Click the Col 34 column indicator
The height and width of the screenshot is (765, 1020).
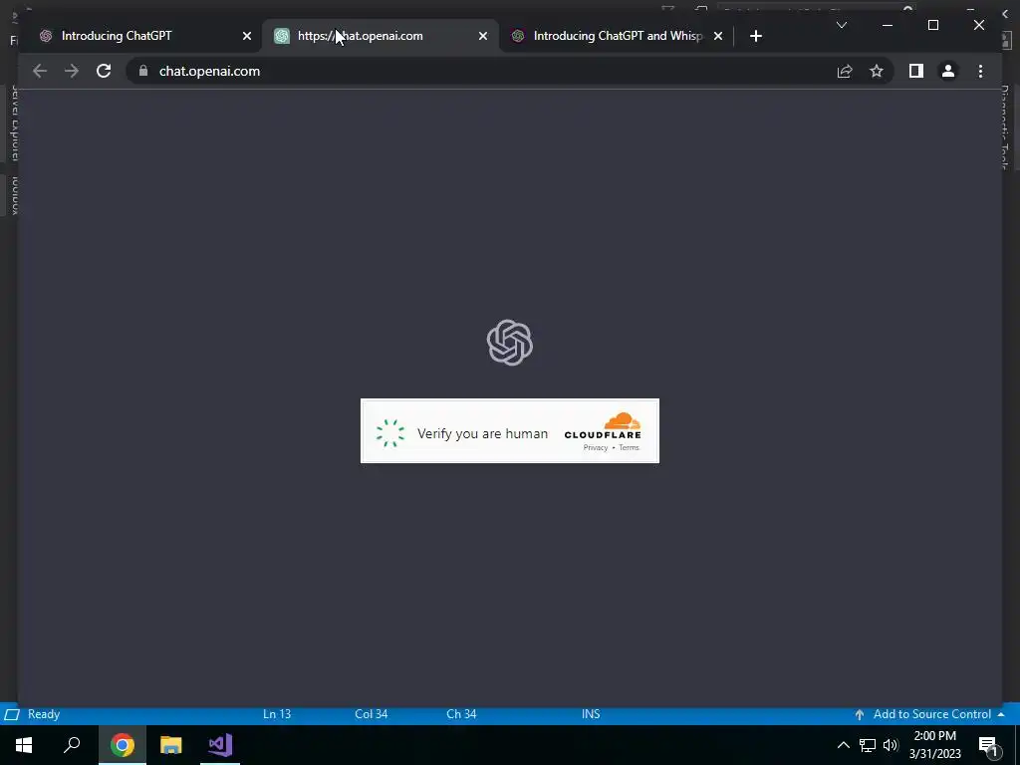pyautogui.click(x=371, y=714)
